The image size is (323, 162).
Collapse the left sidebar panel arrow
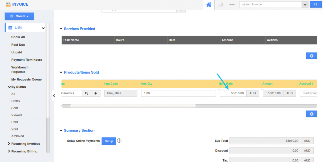[54, 95]
